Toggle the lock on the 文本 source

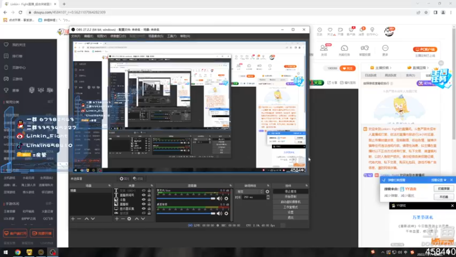[x=149, y=191]
